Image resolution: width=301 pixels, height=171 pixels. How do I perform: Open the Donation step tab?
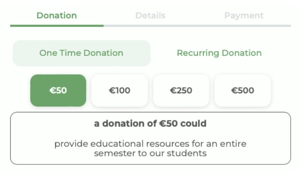[57, 16]
